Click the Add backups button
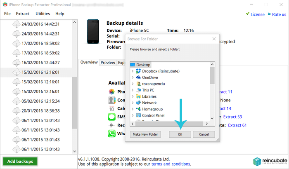Viewport: 289px width, 169px height. click(x=20, y=162)
